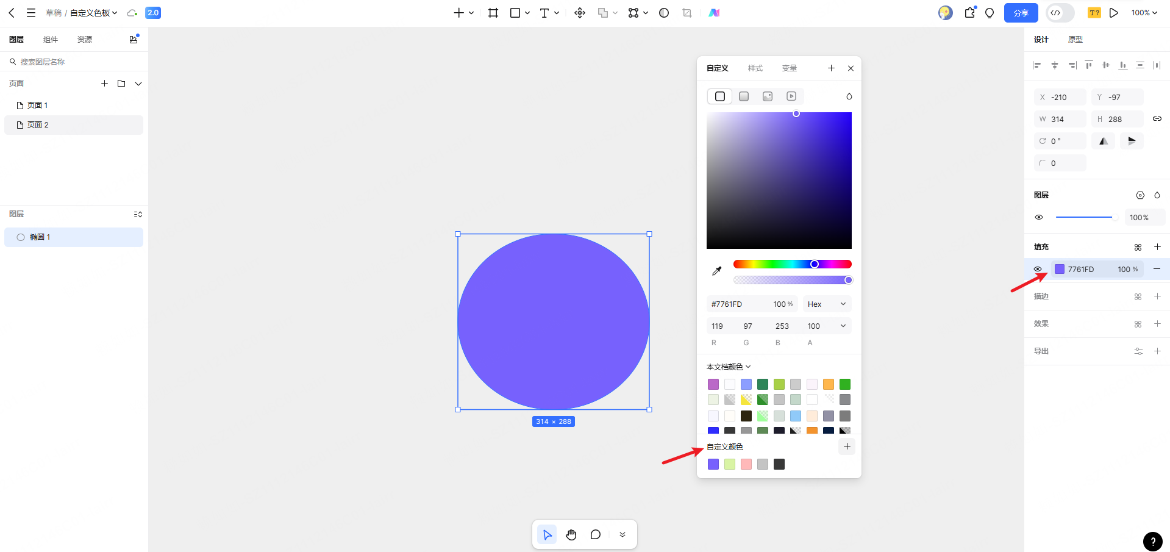Switch to the 原型 tab
Viewport: 1170px width, 552px height.
point(1075,40)
